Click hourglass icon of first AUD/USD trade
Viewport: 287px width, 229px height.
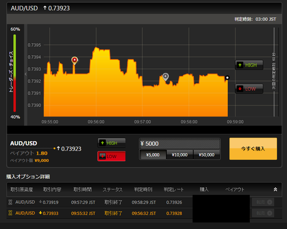pyautogui.click(x=10, y=202)
